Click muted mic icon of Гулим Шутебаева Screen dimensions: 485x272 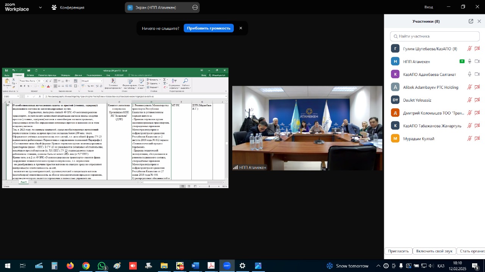click(x=469, y=49)
